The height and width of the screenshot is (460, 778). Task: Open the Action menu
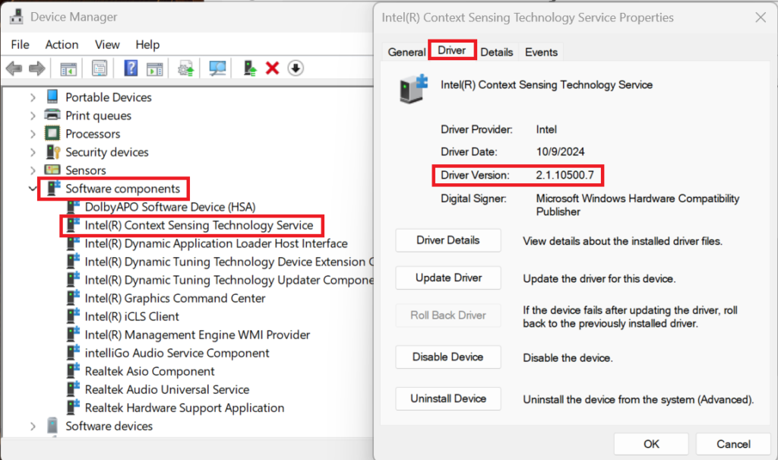[62, 45]
